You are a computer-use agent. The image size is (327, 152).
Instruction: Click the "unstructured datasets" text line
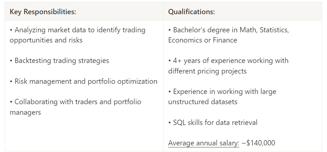203,102
